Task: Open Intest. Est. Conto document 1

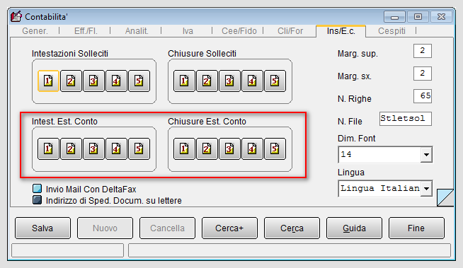Action: click(x=48, y=149)
